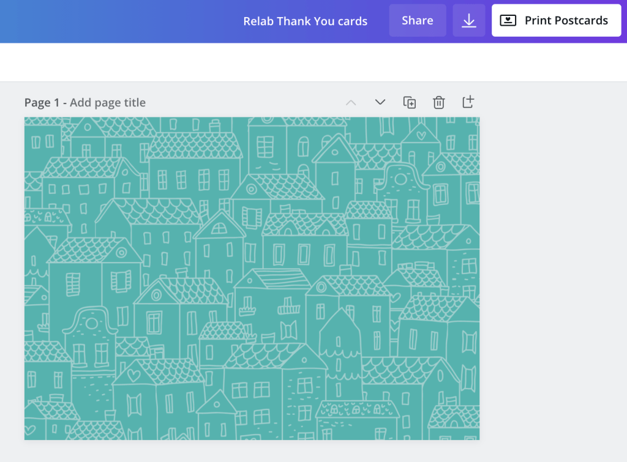The height and width of the screenshot is (462, 627).
Task: Click the blank left part of the gradient header
Action: [x=92, y=21]
